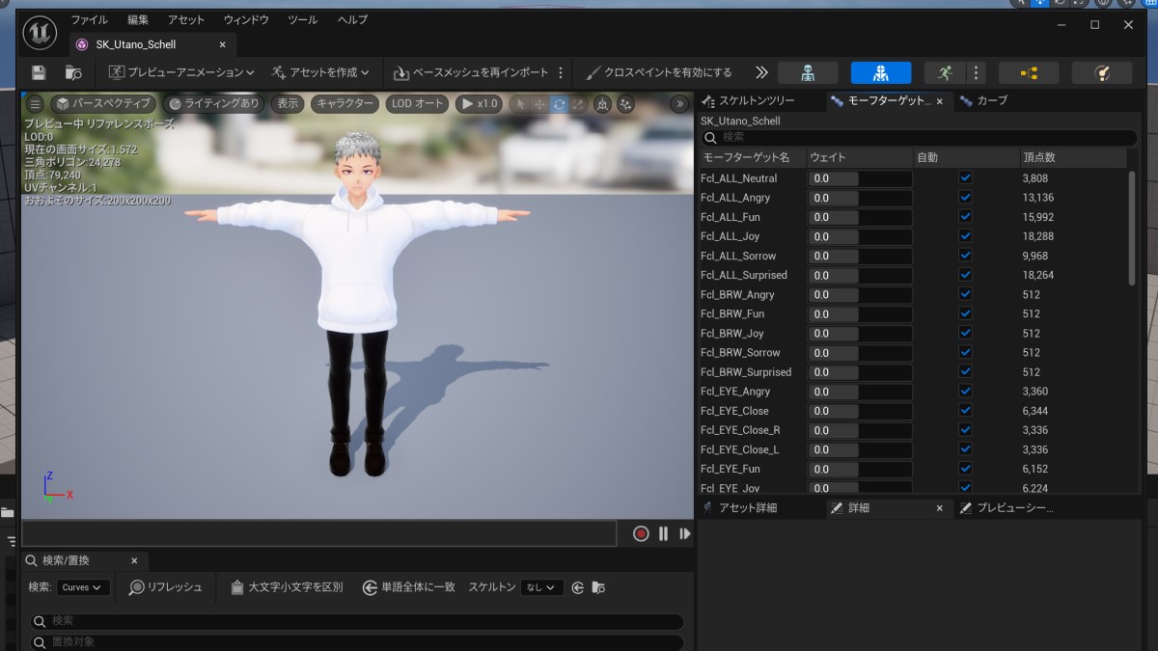
Task: Toggle auto checkbox for Fcl_EYE_Close
Action: click(965, 411)
